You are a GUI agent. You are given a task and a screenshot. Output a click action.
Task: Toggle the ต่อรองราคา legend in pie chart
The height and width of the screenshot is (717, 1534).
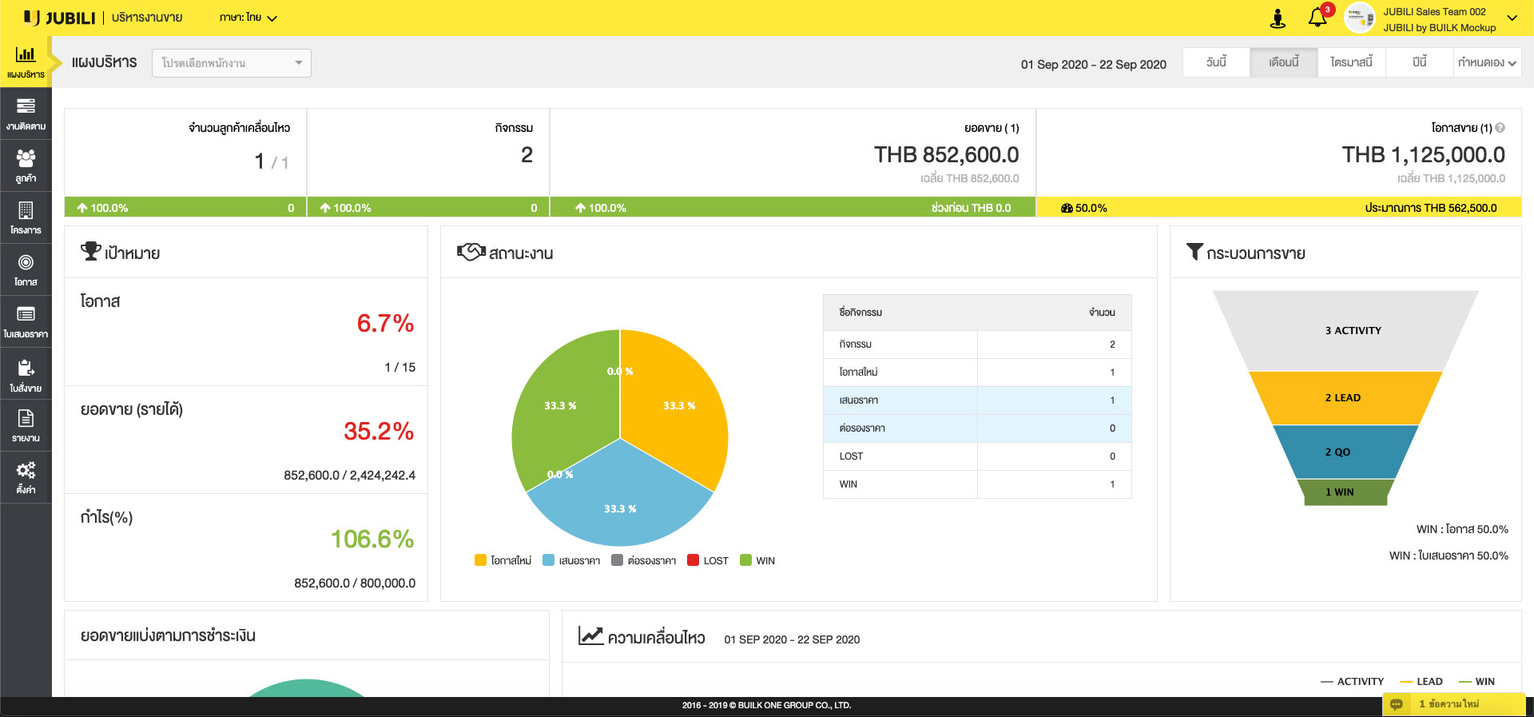[x=643, y=560]
